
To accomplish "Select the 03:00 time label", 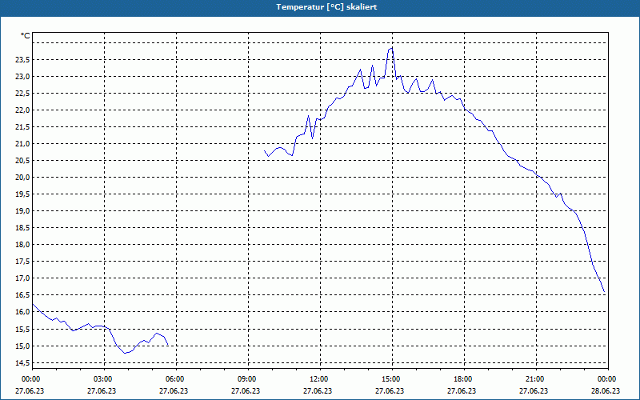I will 103,379.
